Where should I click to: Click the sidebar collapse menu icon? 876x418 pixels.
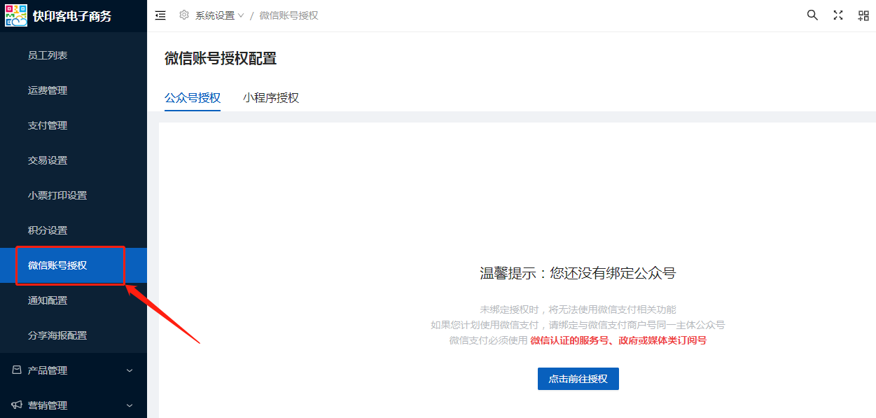pos(160,15)
